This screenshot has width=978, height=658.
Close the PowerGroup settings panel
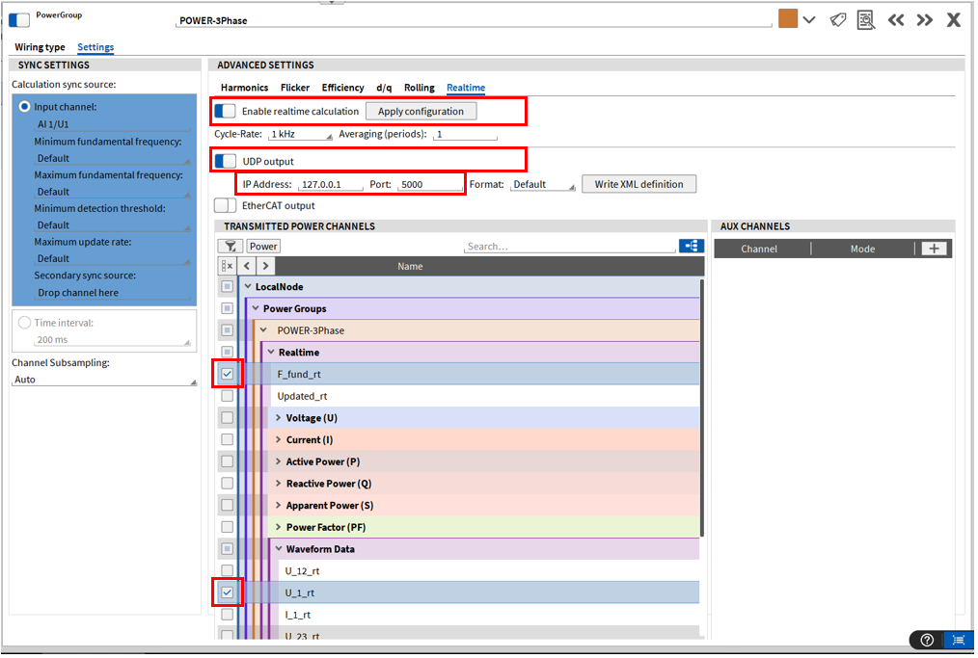(953, 20)
